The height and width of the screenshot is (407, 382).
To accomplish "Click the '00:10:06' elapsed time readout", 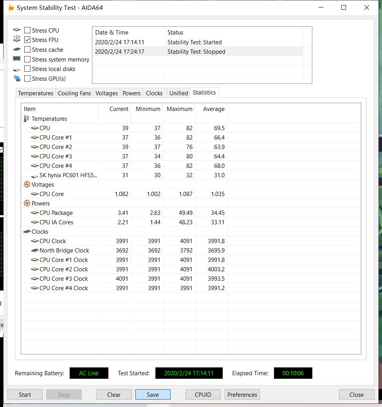I will [x=293, y=373].
